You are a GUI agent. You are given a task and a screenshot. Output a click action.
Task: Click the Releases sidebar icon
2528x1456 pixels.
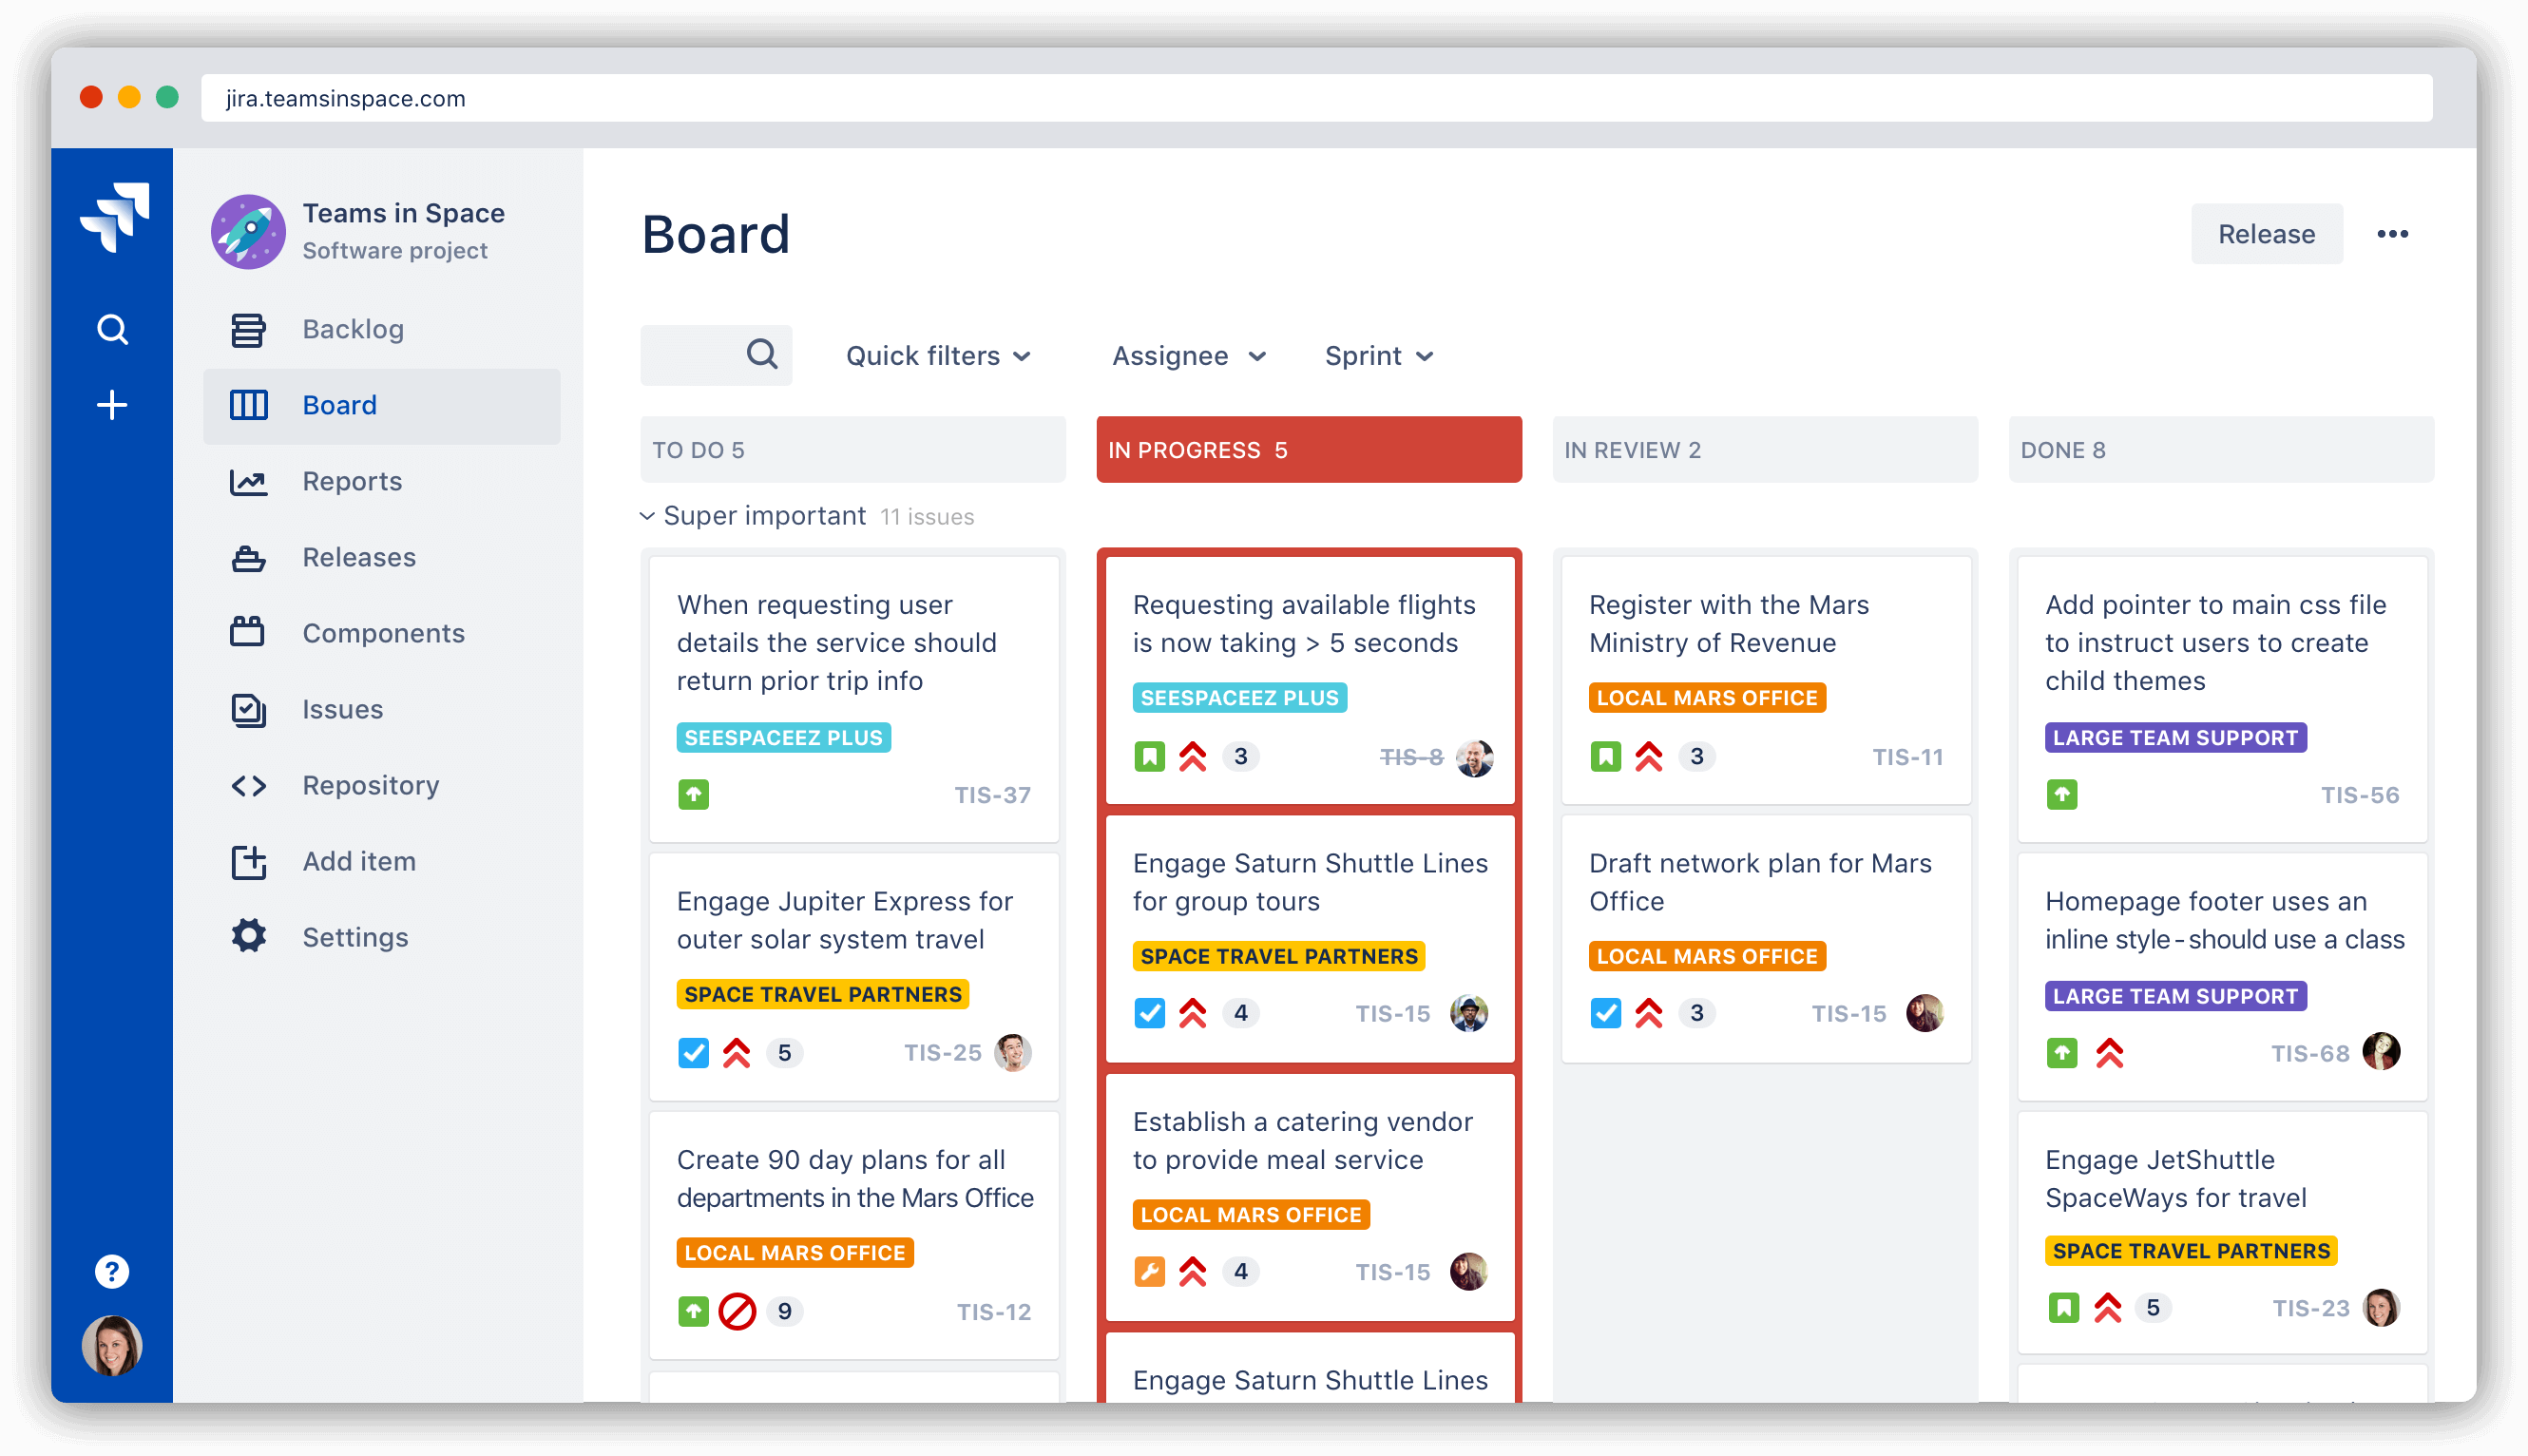click(x=248, y=557)
